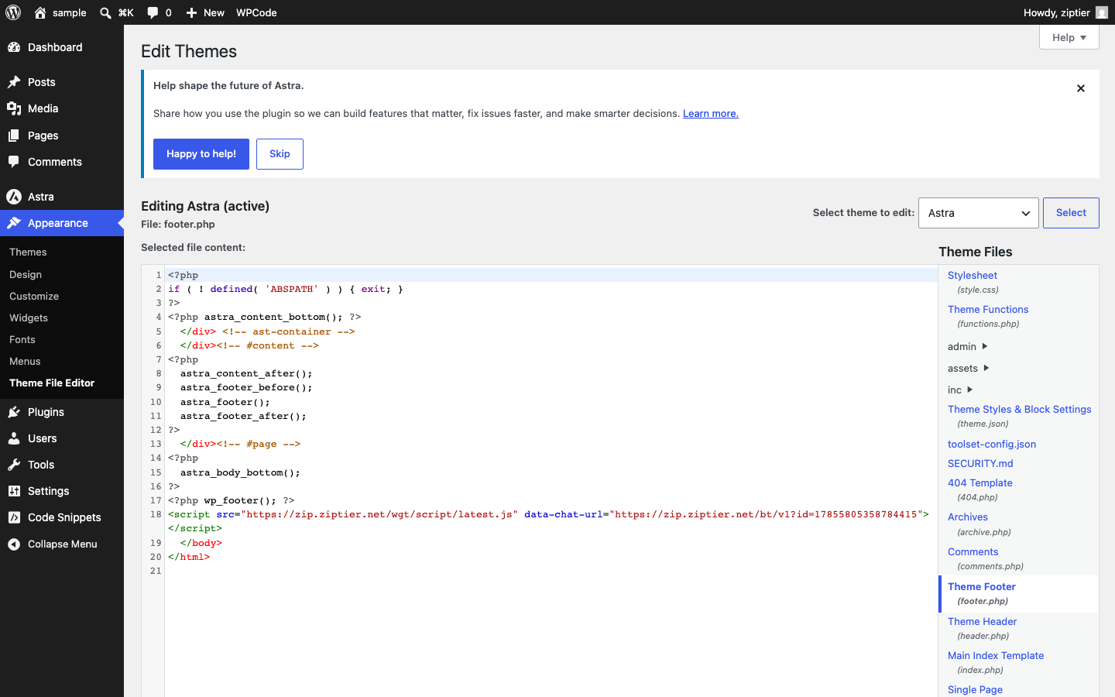1115x697 pixels.
Task: Open the comments bubble in admin bar
Action: [x=153, y=12]
